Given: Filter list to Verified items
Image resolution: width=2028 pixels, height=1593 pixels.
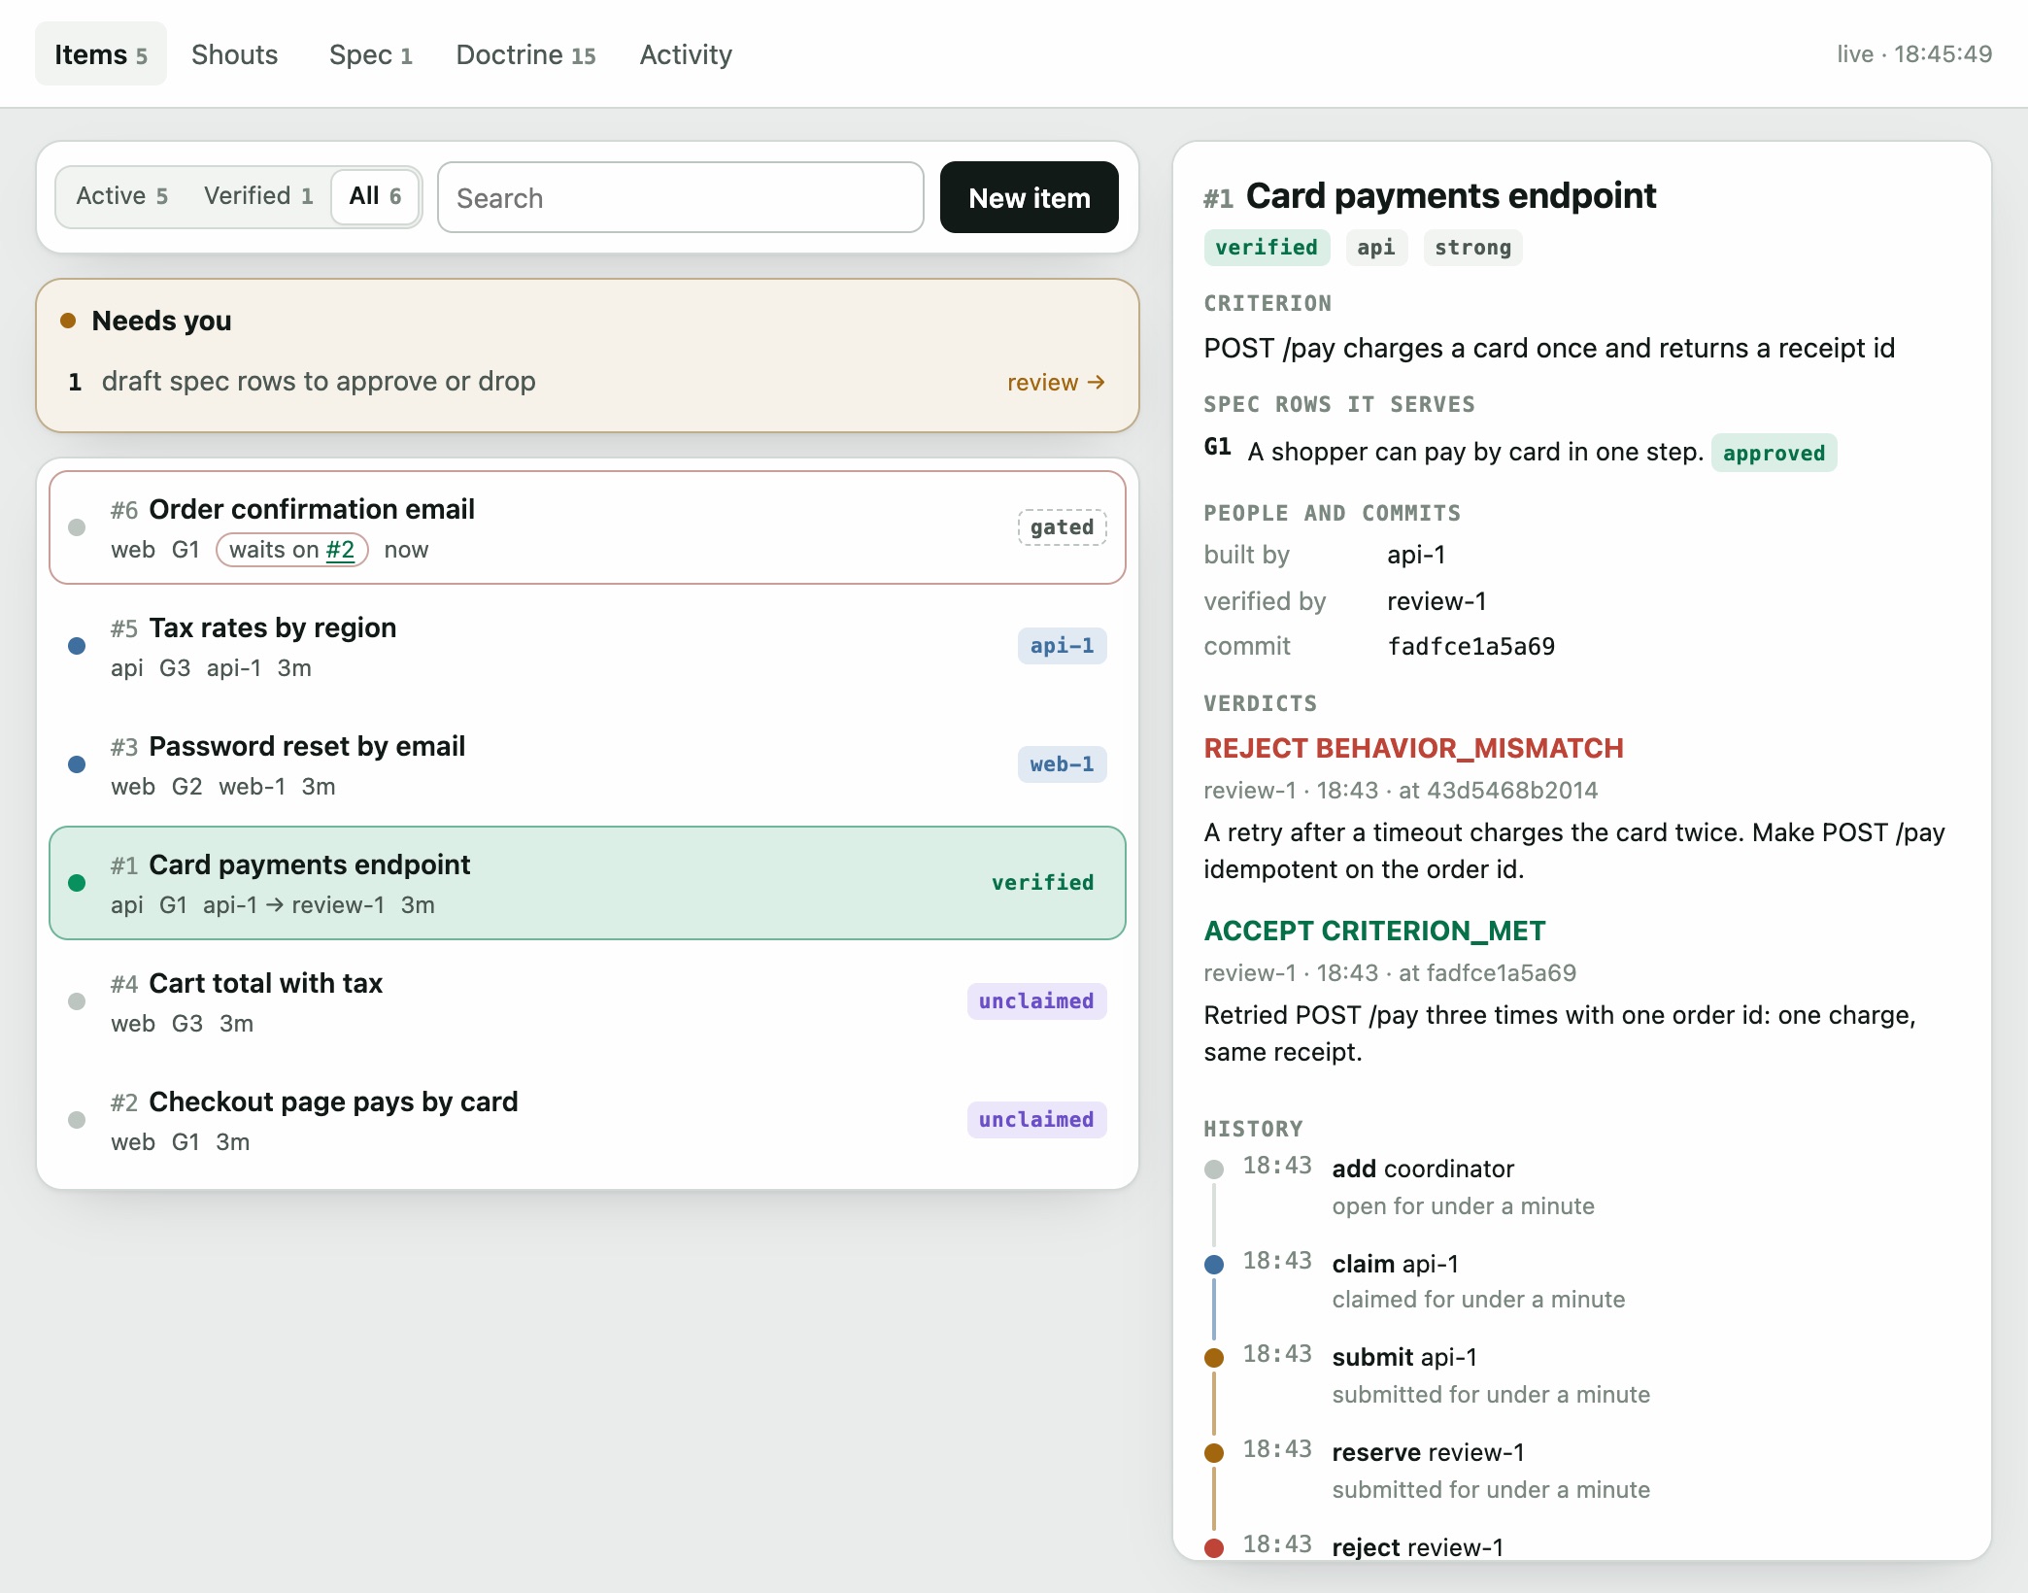Looking at the screenshot, I should 258,196.
